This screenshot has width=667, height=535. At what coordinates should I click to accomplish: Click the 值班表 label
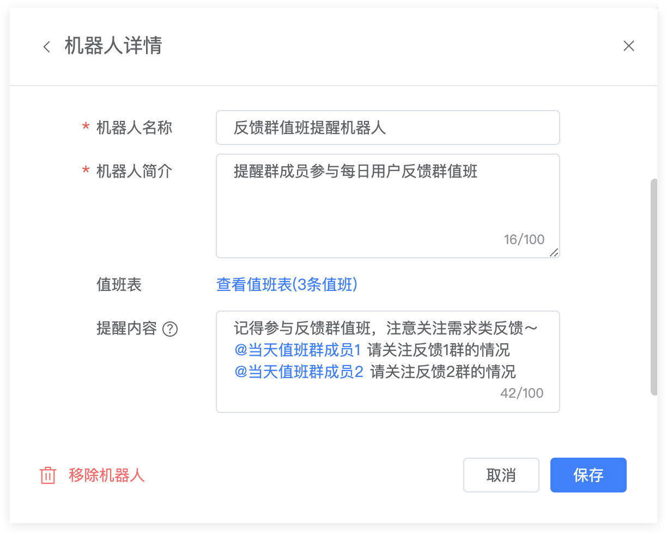[x=119, y=284]
